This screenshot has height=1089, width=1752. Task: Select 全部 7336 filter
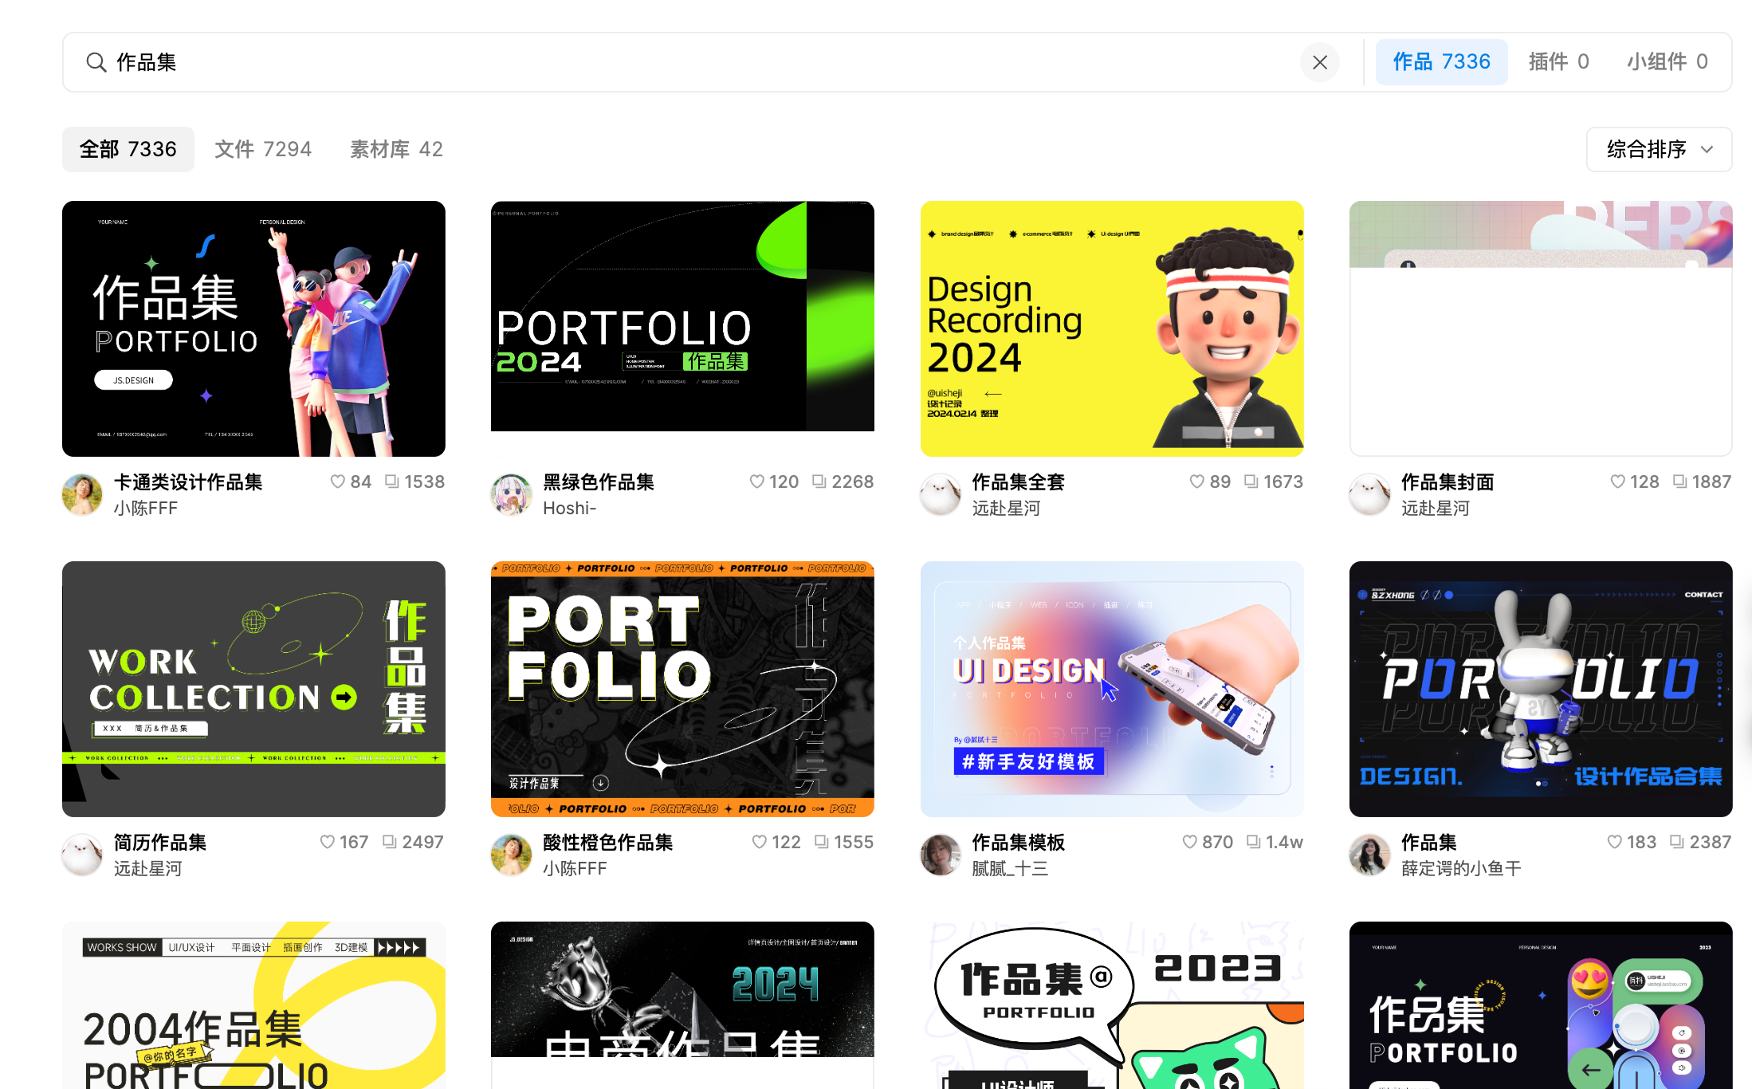(x=128, y=149)
